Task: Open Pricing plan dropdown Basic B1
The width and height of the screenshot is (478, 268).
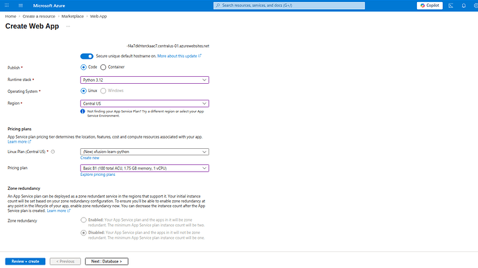Action: (x=145, y=168)
